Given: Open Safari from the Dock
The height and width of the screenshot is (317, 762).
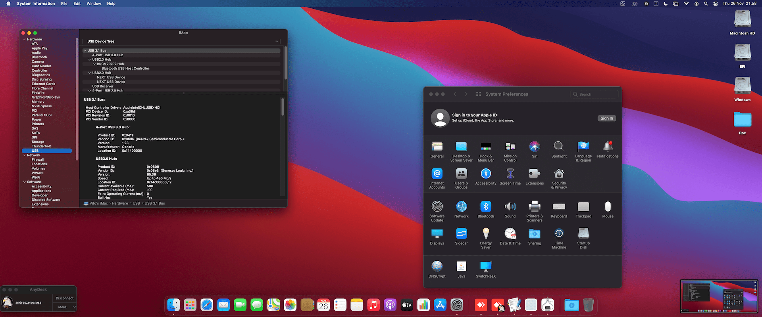Looking at the screenshot, I should coord(207,305).
